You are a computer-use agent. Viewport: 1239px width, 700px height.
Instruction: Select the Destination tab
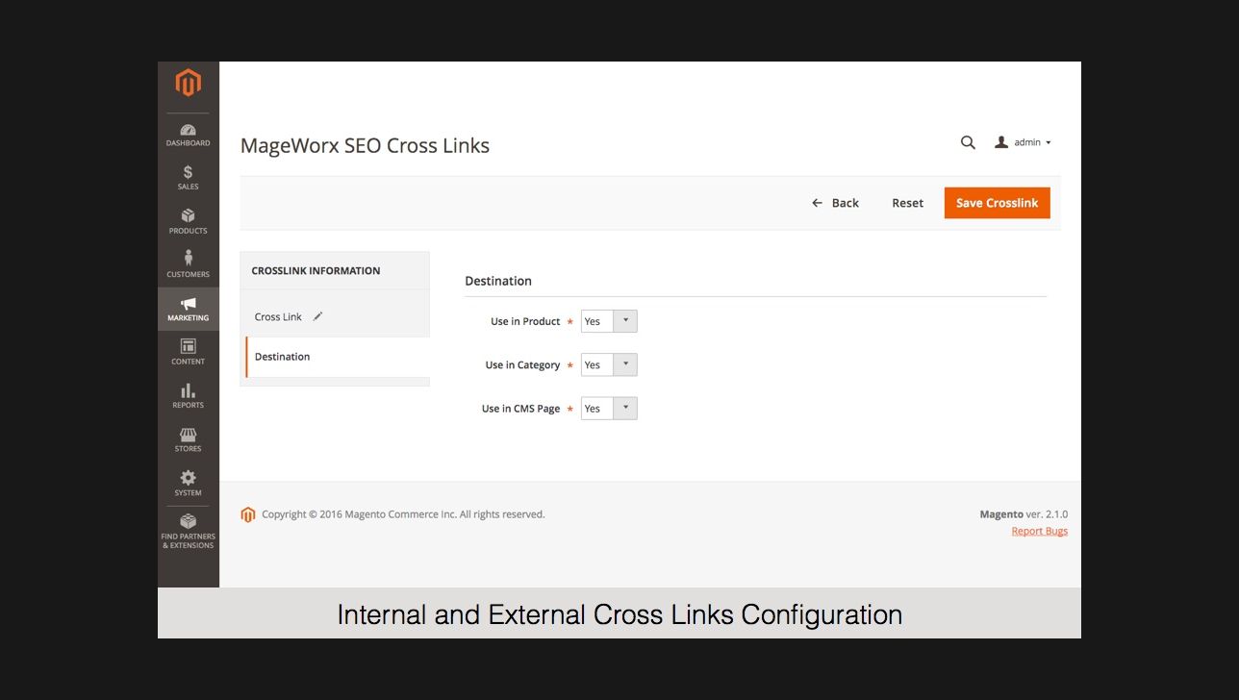click(282, 357)
